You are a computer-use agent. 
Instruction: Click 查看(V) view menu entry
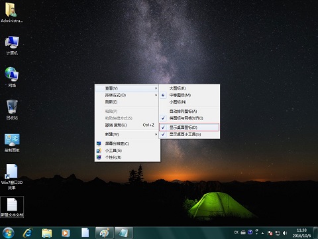pyautogui.click(x=127, y=88)
